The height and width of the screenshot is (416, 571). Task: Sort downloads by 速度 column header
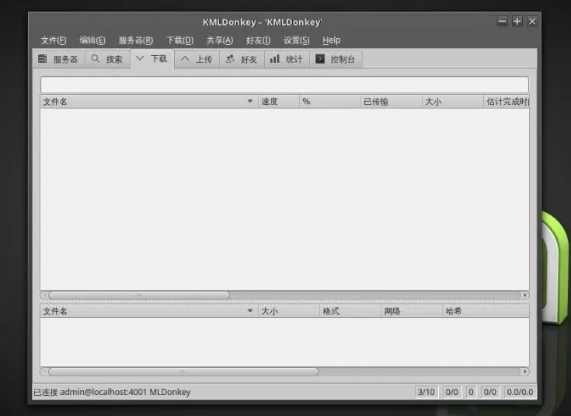[279, 101]
